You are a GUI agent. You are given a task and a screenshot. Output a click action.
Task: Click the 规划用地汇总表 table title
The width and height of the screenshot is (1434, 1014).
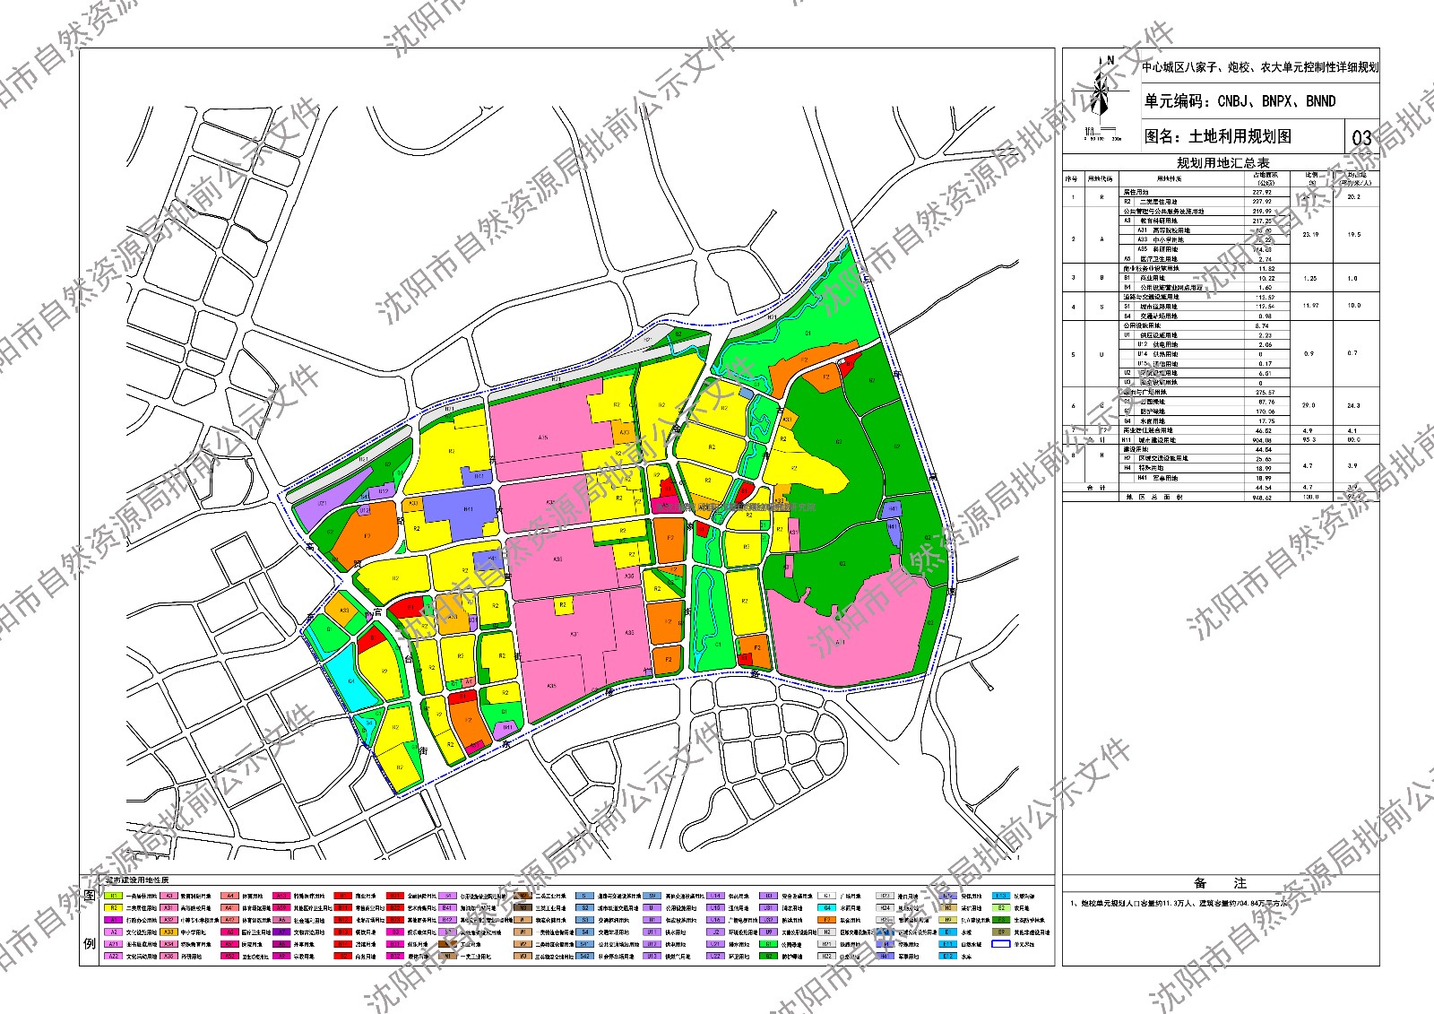point(1222,163)
